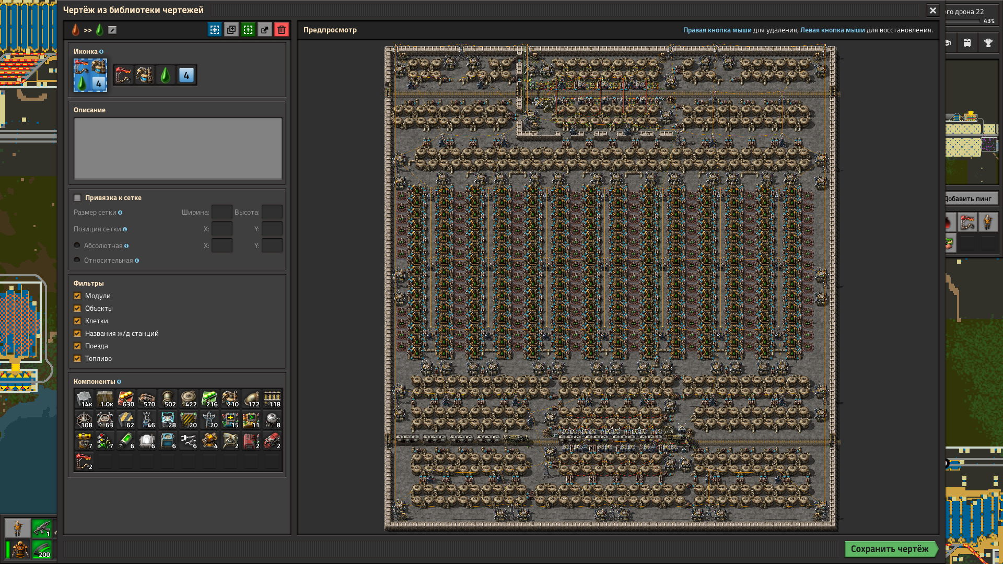Click the Добавить пинг button

click(971, 198)
